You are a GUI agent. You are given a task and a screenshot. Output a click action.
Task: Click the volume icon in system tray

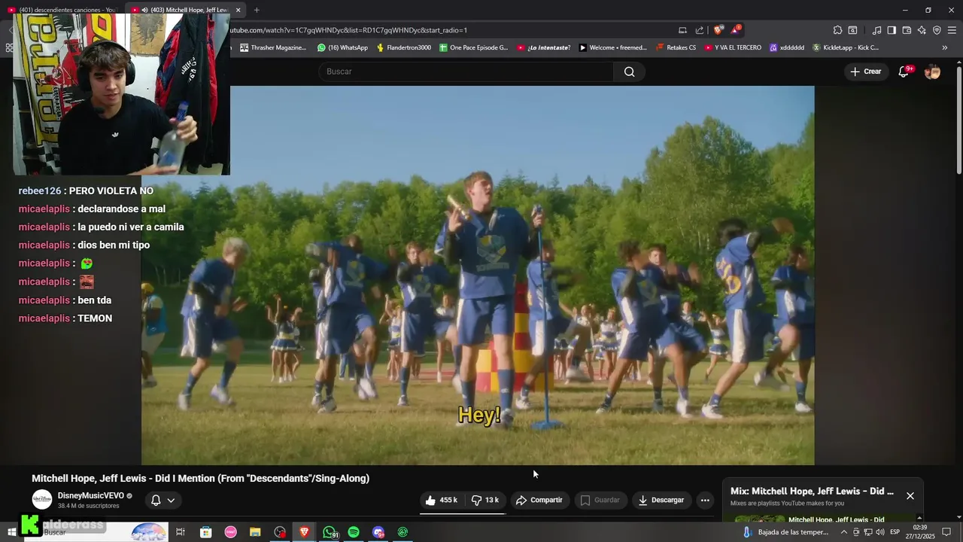879,532
